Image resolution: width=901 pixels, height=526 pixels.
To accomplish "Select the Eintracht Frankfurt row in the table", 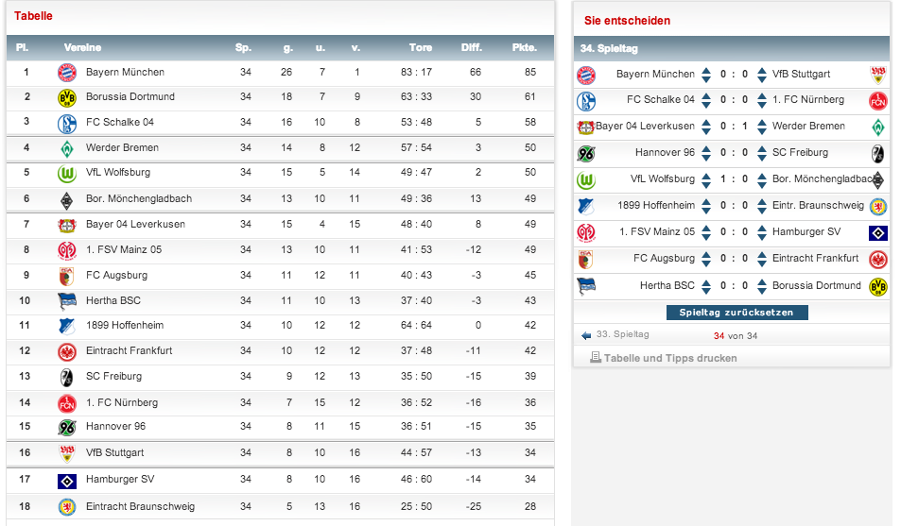I will point(281,351).
